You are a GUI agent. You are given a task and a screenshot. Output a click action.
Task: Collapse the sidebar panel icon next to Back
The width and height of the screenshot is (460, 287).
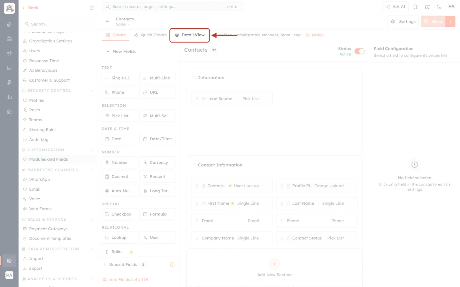click(92, 8)
